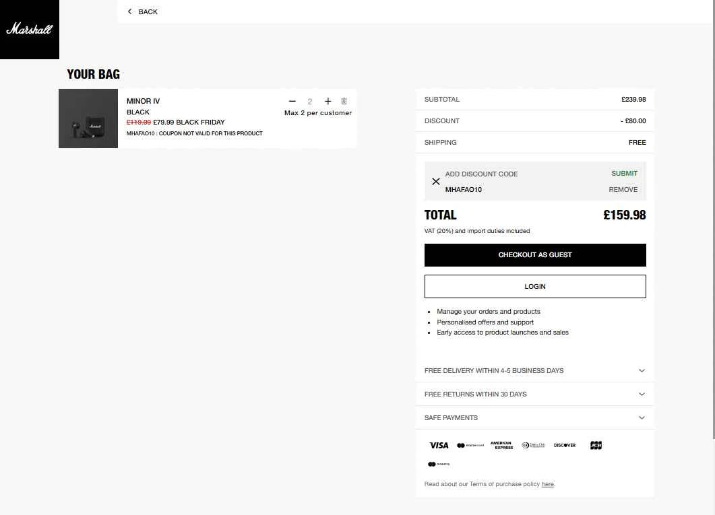Viewport: 715px width, 515px height.
Task: Click the Diners Club payment icon
Action: point(533,446)
